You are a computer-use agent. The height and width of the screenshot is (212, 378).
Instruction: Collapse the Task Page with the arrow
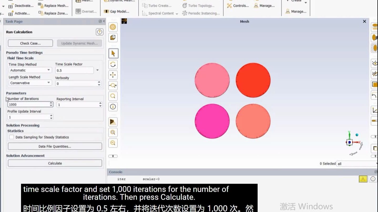(x=104, y=21)
